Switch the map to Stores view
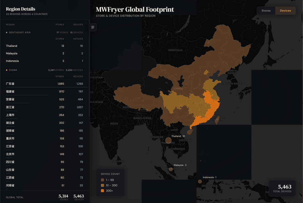This screenshot has height=203, width=303. pos(266,11)
